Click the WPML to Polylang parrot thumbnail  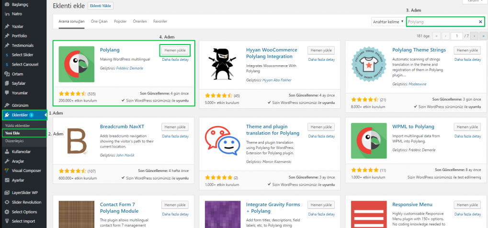pyautogui.click(x=369, y=141)
